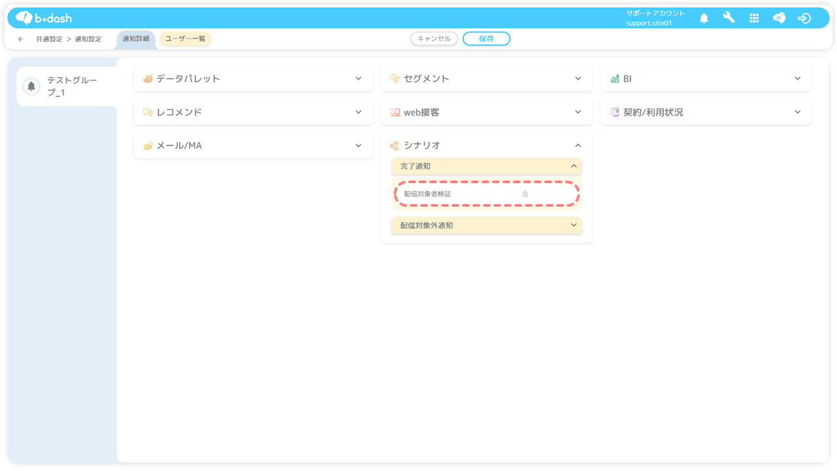Click the support chat icon
This screenshot has width=837, height=471.
779,18
